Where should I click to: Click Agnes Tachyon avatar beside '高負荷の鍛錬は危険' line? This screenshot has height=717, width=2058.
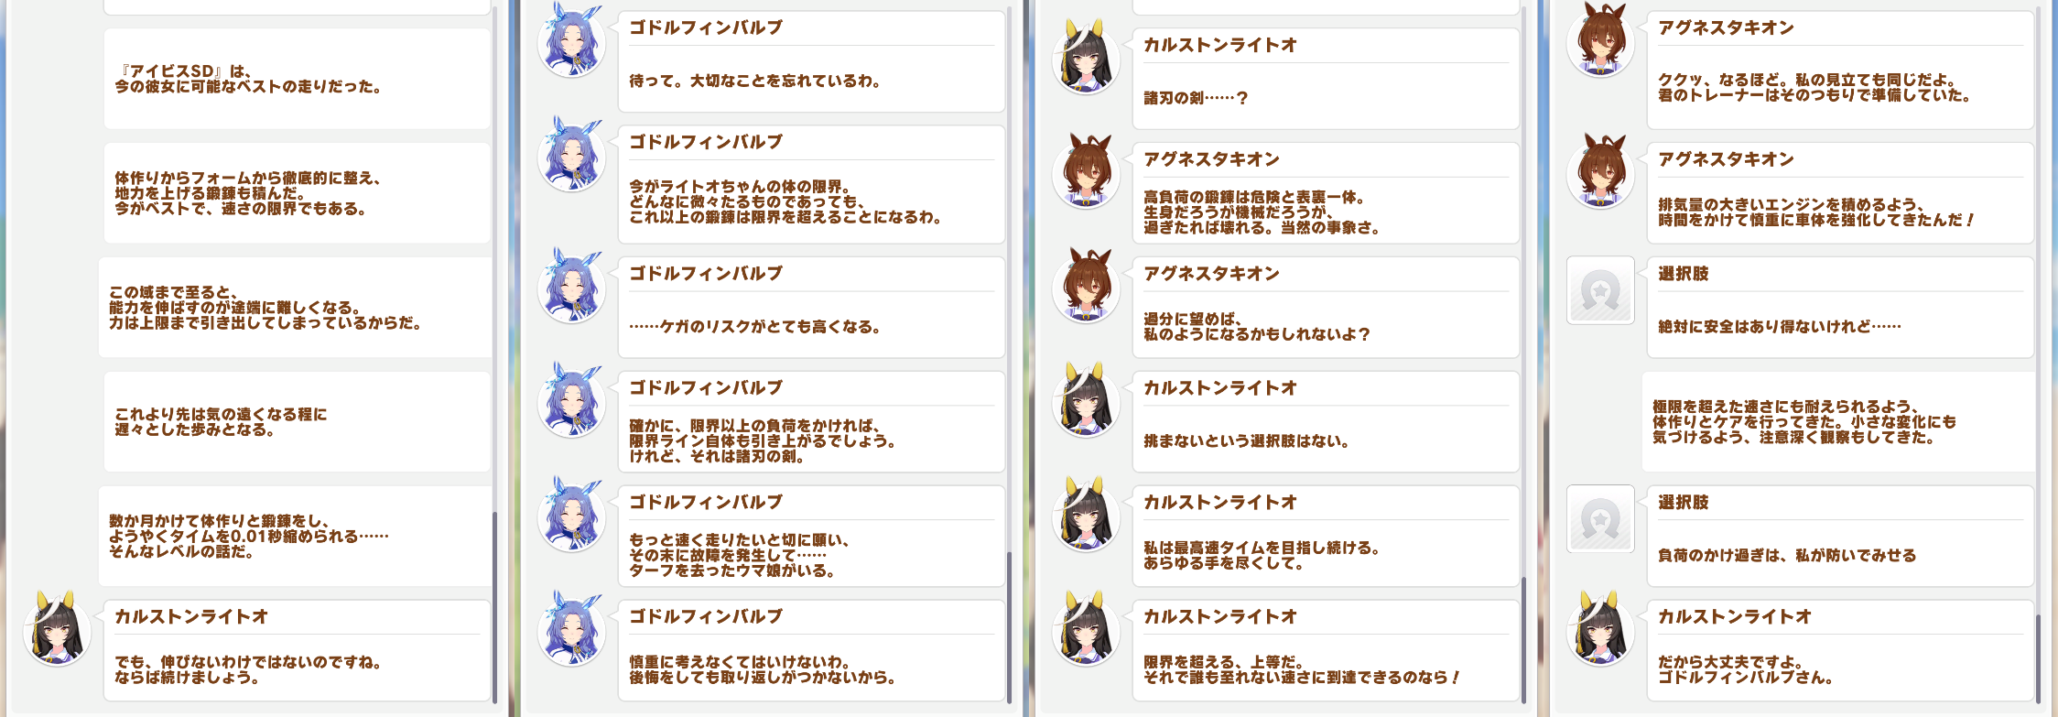click(x=1086, y=174)
